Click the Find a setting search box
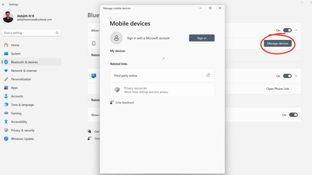This screenshot has width=312, height=175. (x=31, y=33)
